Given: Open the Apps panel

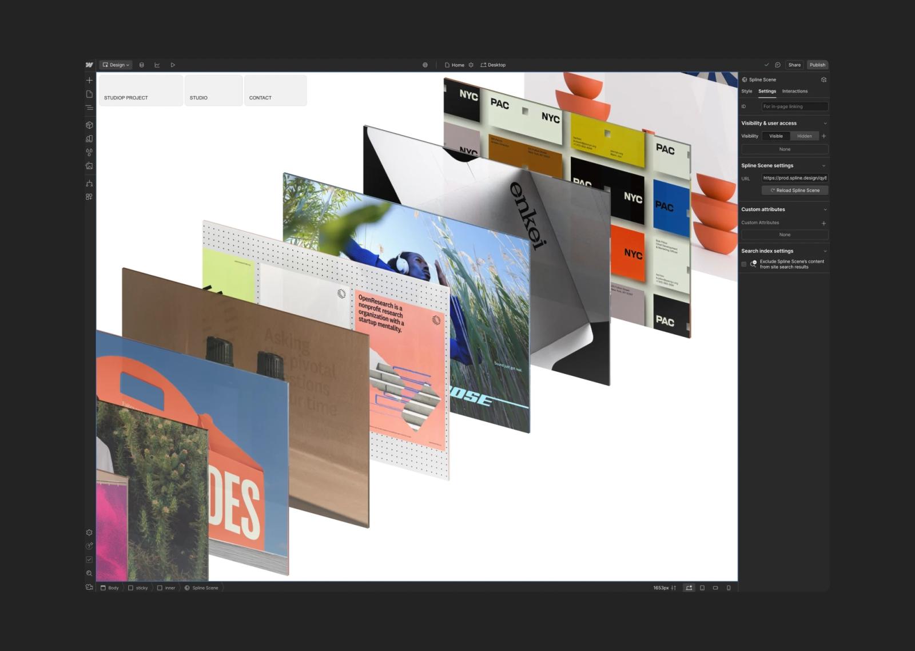Looking at the screenshot, I should pyautogui.click(x=89, y=197).
